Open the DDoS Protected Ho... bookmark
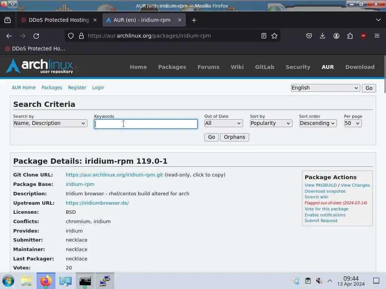386x289 pixels. pos(35,49)
